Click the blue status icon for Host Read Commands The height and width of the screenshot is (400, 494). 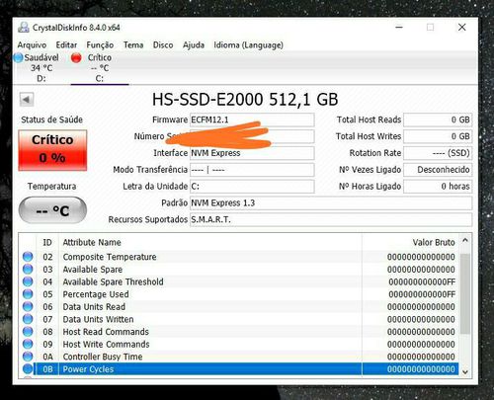coord(28,332)
